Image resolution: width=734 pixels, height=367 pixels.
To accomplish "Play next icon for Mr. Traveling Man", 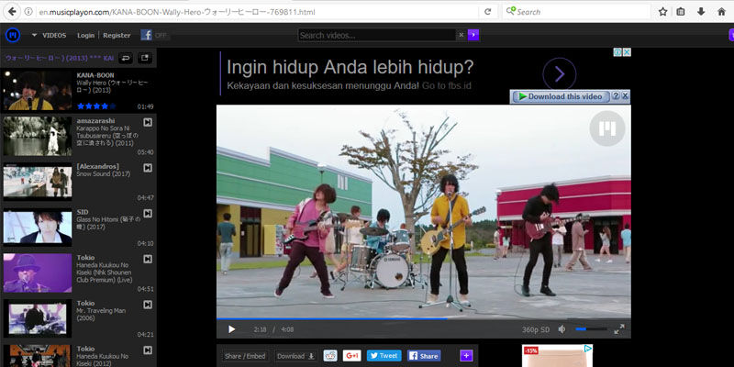I will [148, 305].
